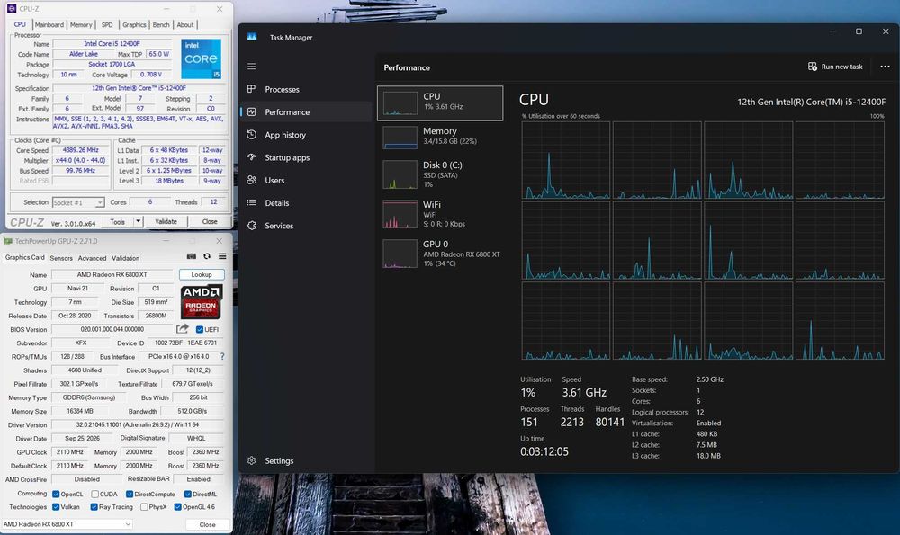Select the WiFi performance card

pos(440,214)
